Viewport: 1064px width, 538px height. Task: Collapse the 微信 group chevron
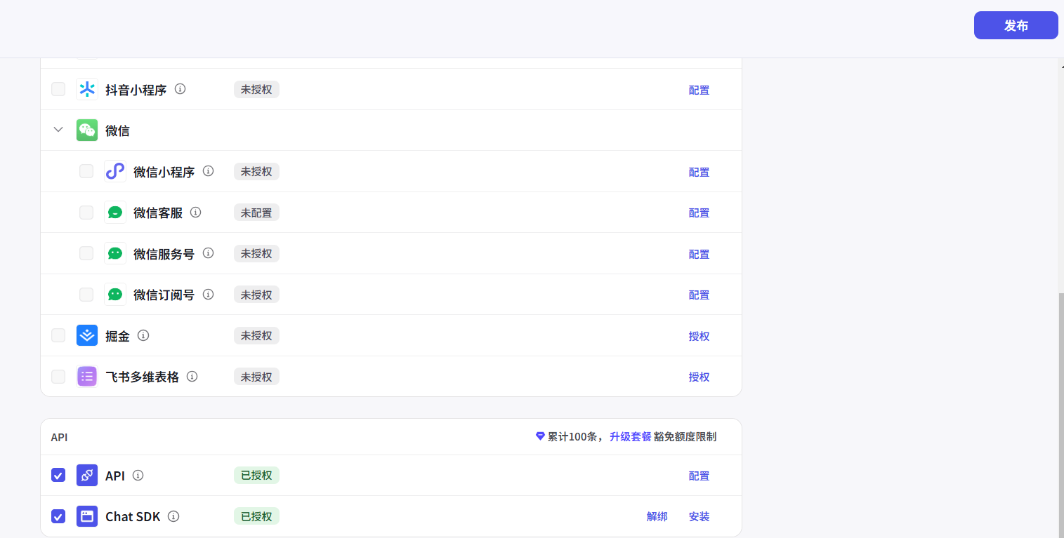58,130
